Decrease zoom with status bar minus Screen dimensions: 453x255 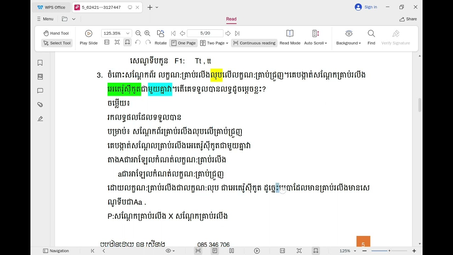[365, 251]
